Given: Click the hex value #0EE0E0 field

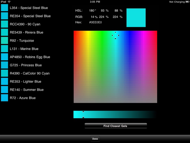Looking at the screenshot, I should (x=96, y=22).
